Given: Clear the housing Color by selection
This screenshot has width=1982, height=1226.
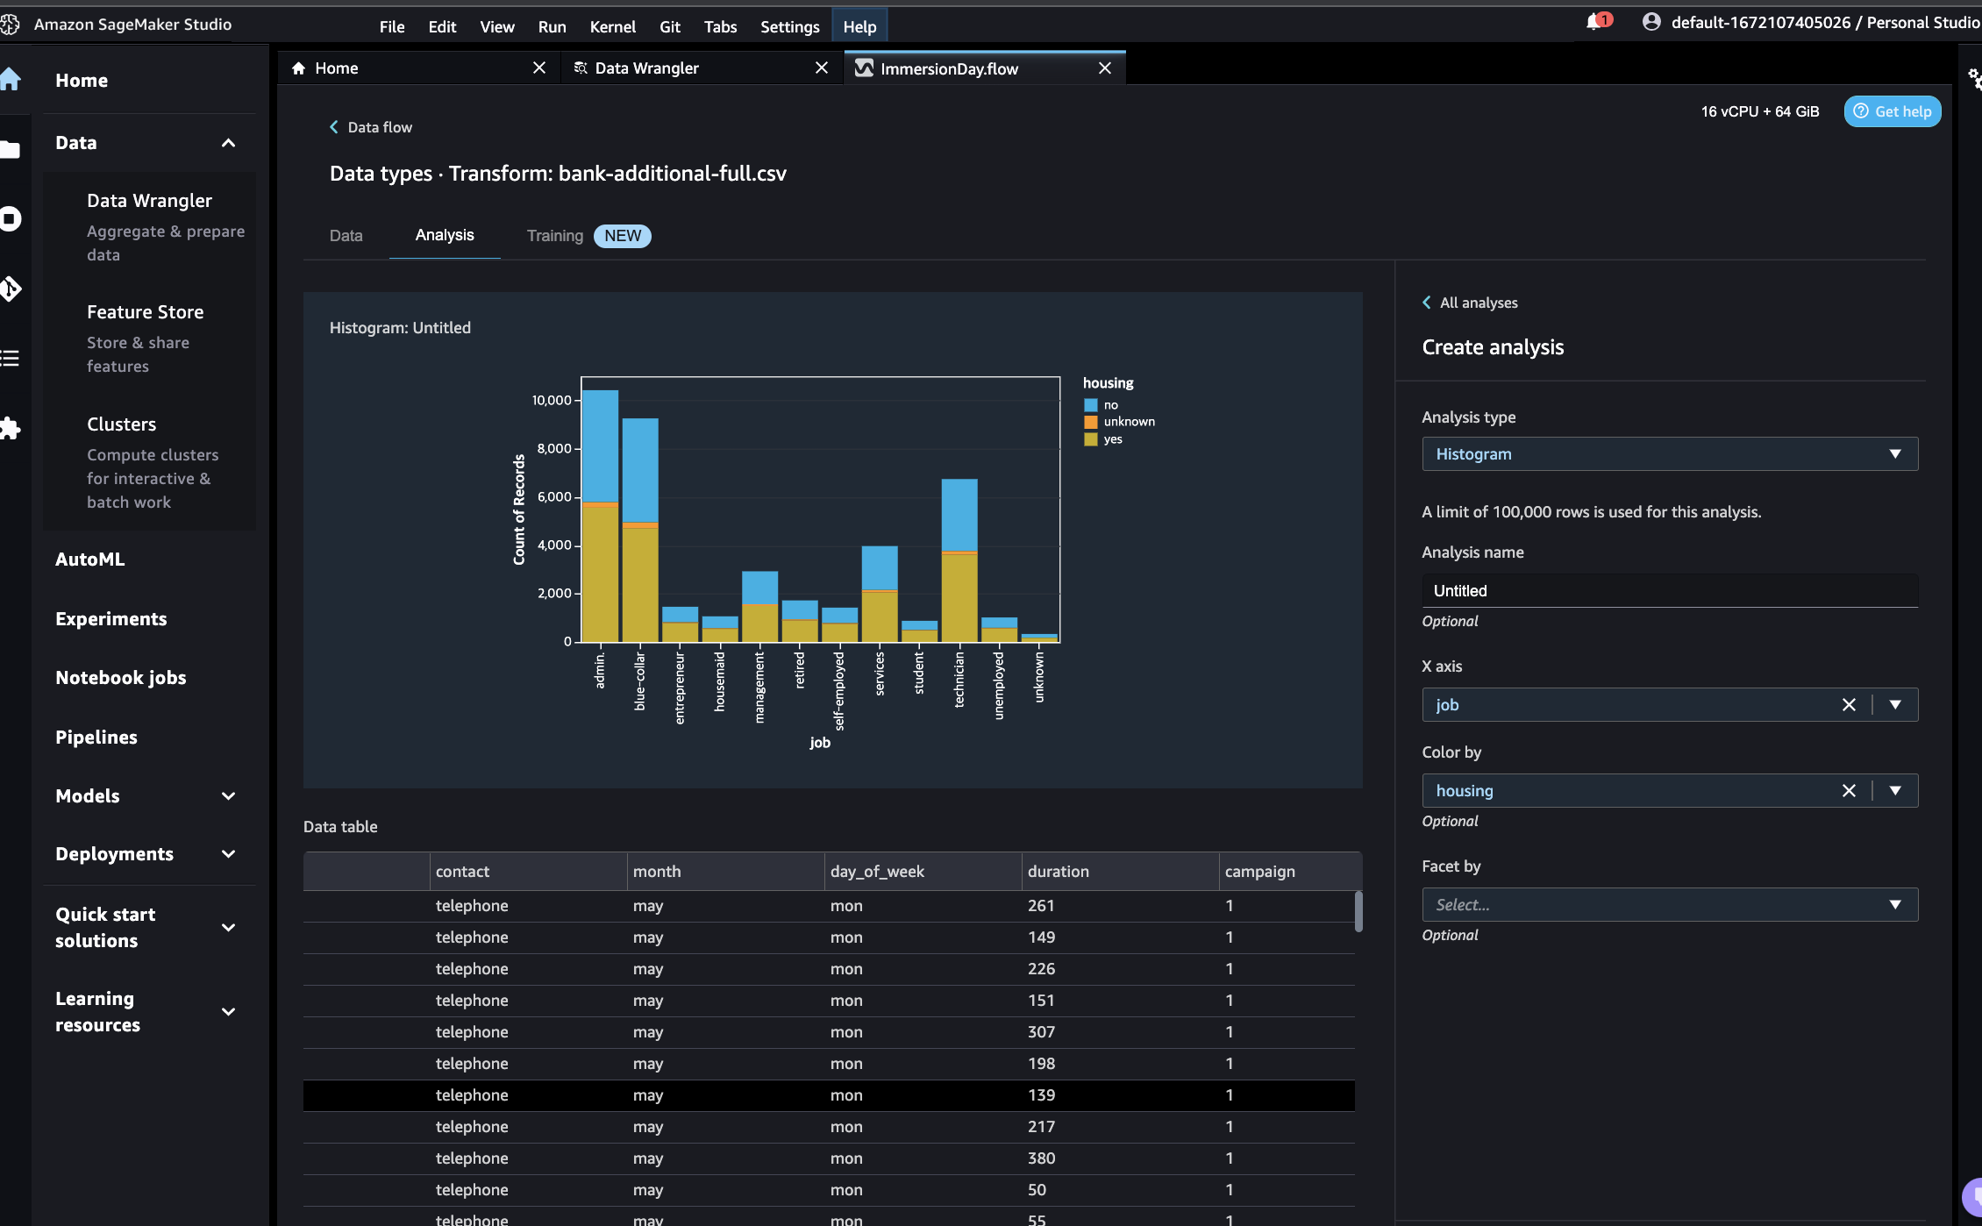Looking at the screenshot, I should [x=1849, y=791].
